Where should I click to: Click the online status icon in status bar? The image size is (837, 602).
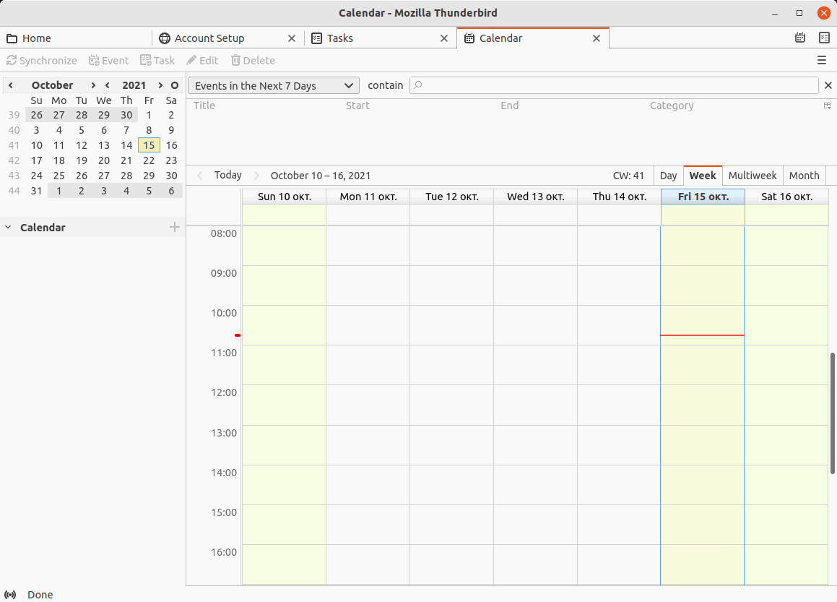pos(10,595)
